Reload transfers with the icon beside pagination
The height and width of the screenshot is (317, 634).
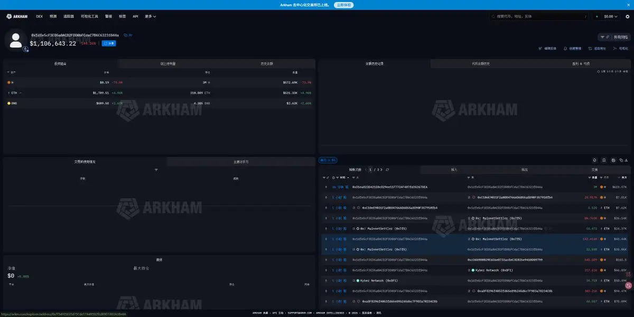(387, 170)
